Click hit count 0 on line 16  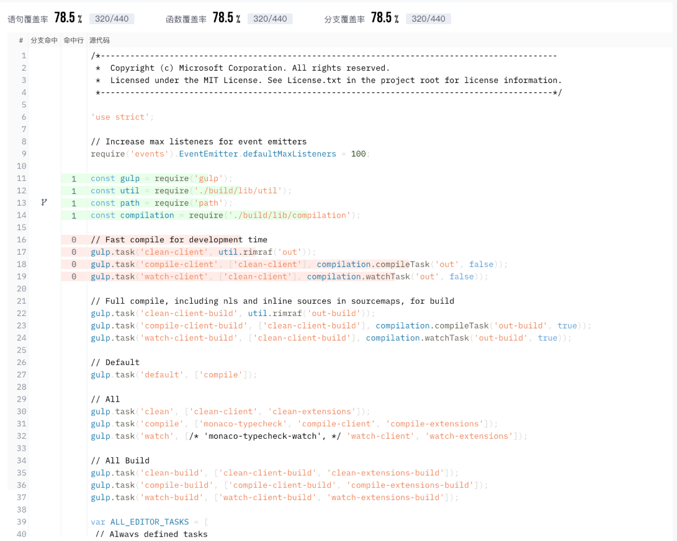pos(74,240)
